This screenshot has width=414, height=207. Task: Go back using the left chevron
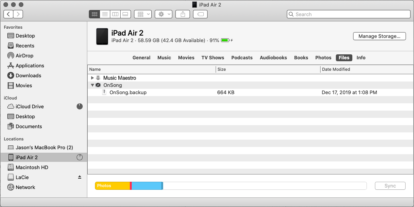(8, 14)
